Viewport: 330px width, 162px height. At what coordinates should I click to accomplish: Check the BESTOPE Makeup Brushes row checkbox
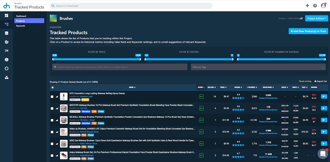52,108
